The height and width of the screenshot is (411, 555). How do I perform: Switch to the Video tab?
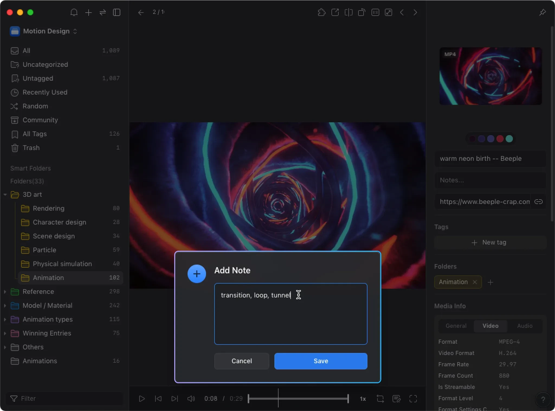(x=491, y=326)
